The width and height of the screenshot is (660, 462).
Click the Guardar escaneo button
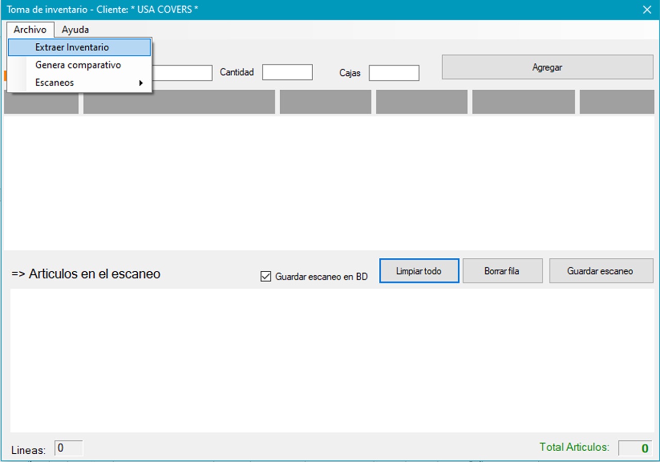pyautogui.click(x=600, y=271)
